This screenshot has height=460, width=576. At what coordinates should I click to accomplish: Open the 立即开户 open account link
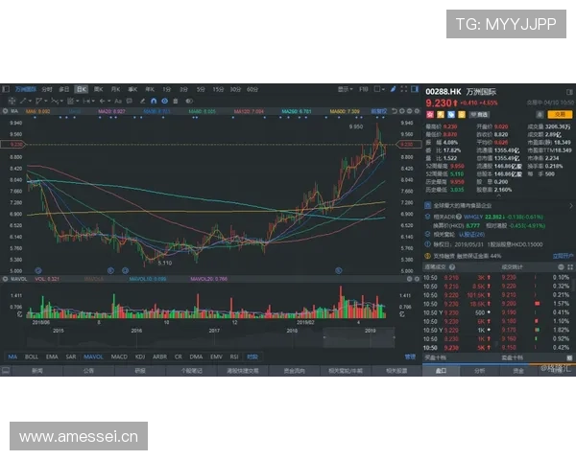564,256
